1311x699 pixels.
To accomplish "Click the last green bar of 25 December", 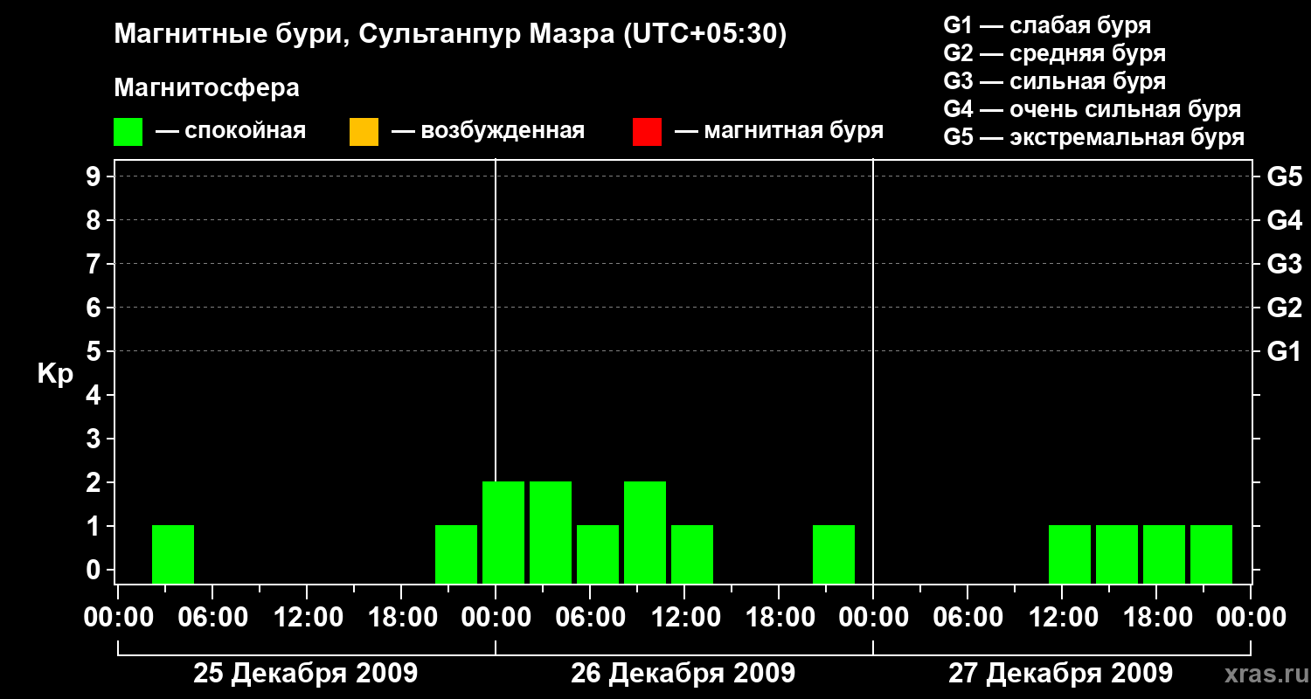I will coord(456,554).
